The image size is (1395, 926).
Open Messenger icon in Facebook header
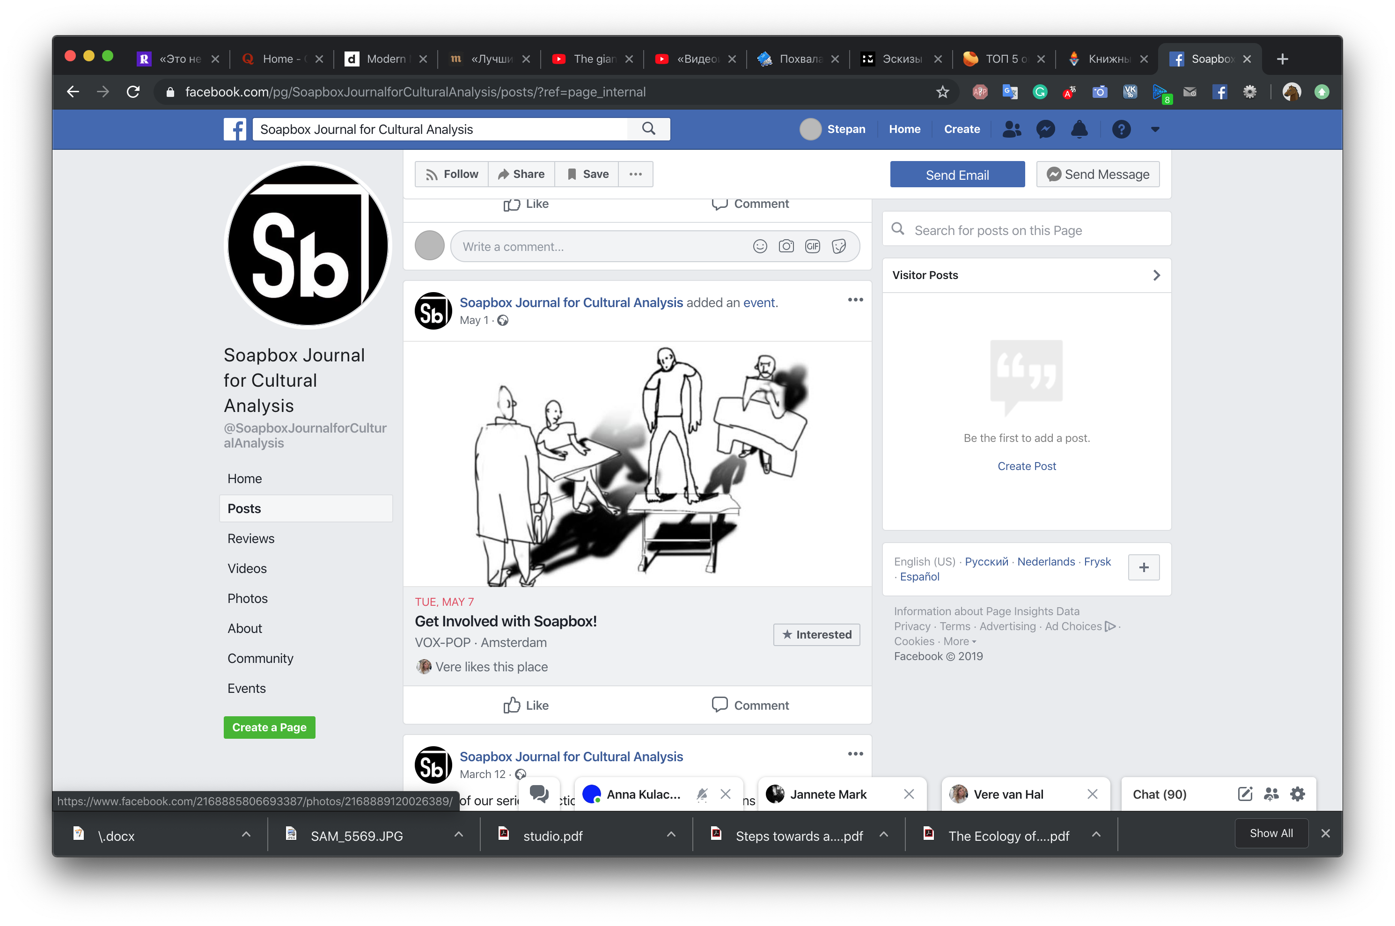click(1045, 129)
